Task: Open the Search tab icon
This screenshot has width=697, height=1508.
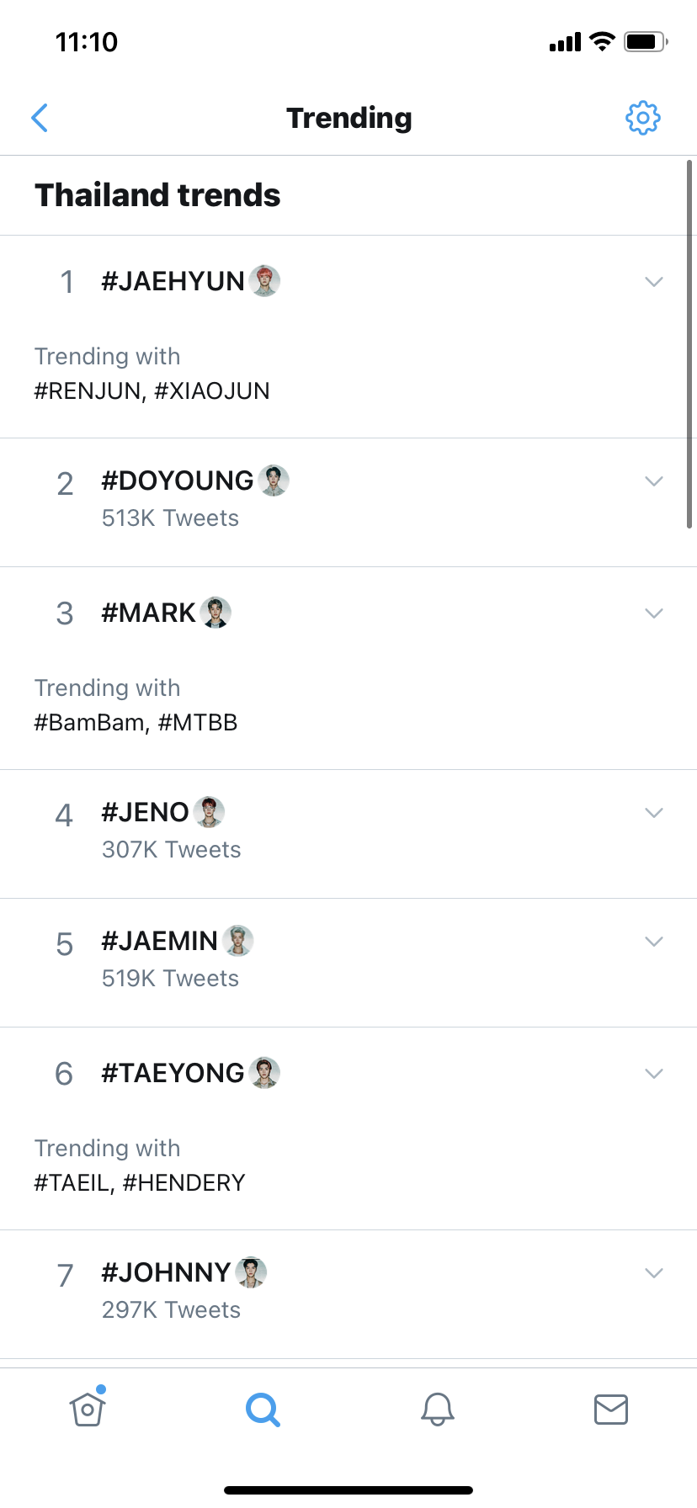Action: [263, 1409]
